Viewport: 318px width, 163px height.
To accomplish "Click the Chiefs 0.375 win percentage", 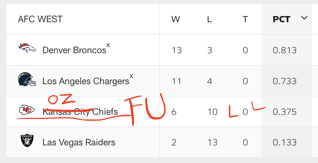I will point(285,112).
